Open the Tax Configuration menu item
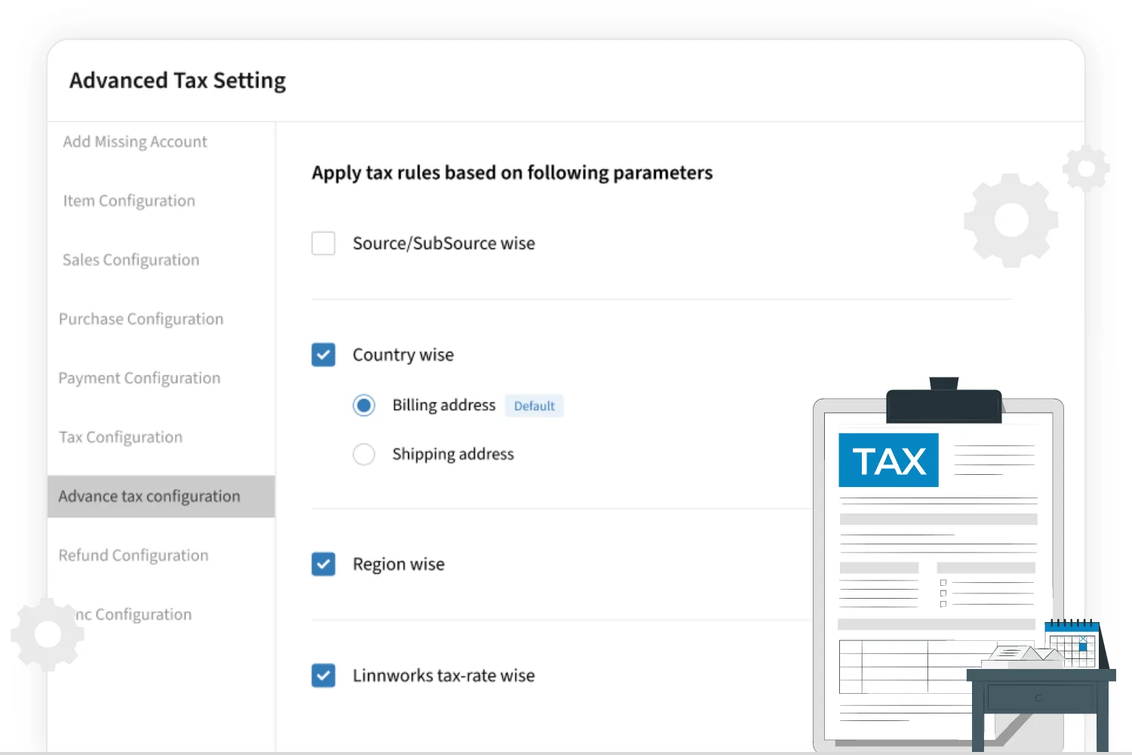Screen dimensions: 1132x755 coord(121,437)
